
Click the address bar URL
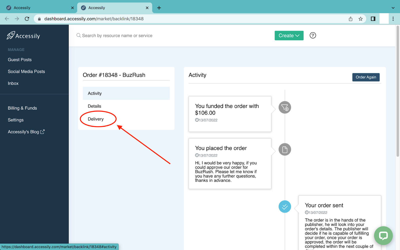pos(94,19)
